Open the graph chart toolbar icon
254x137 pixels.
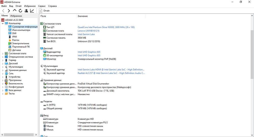[x=32, y=11]
